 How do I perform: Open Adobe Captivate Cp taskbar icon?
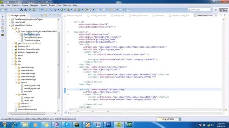129,125
